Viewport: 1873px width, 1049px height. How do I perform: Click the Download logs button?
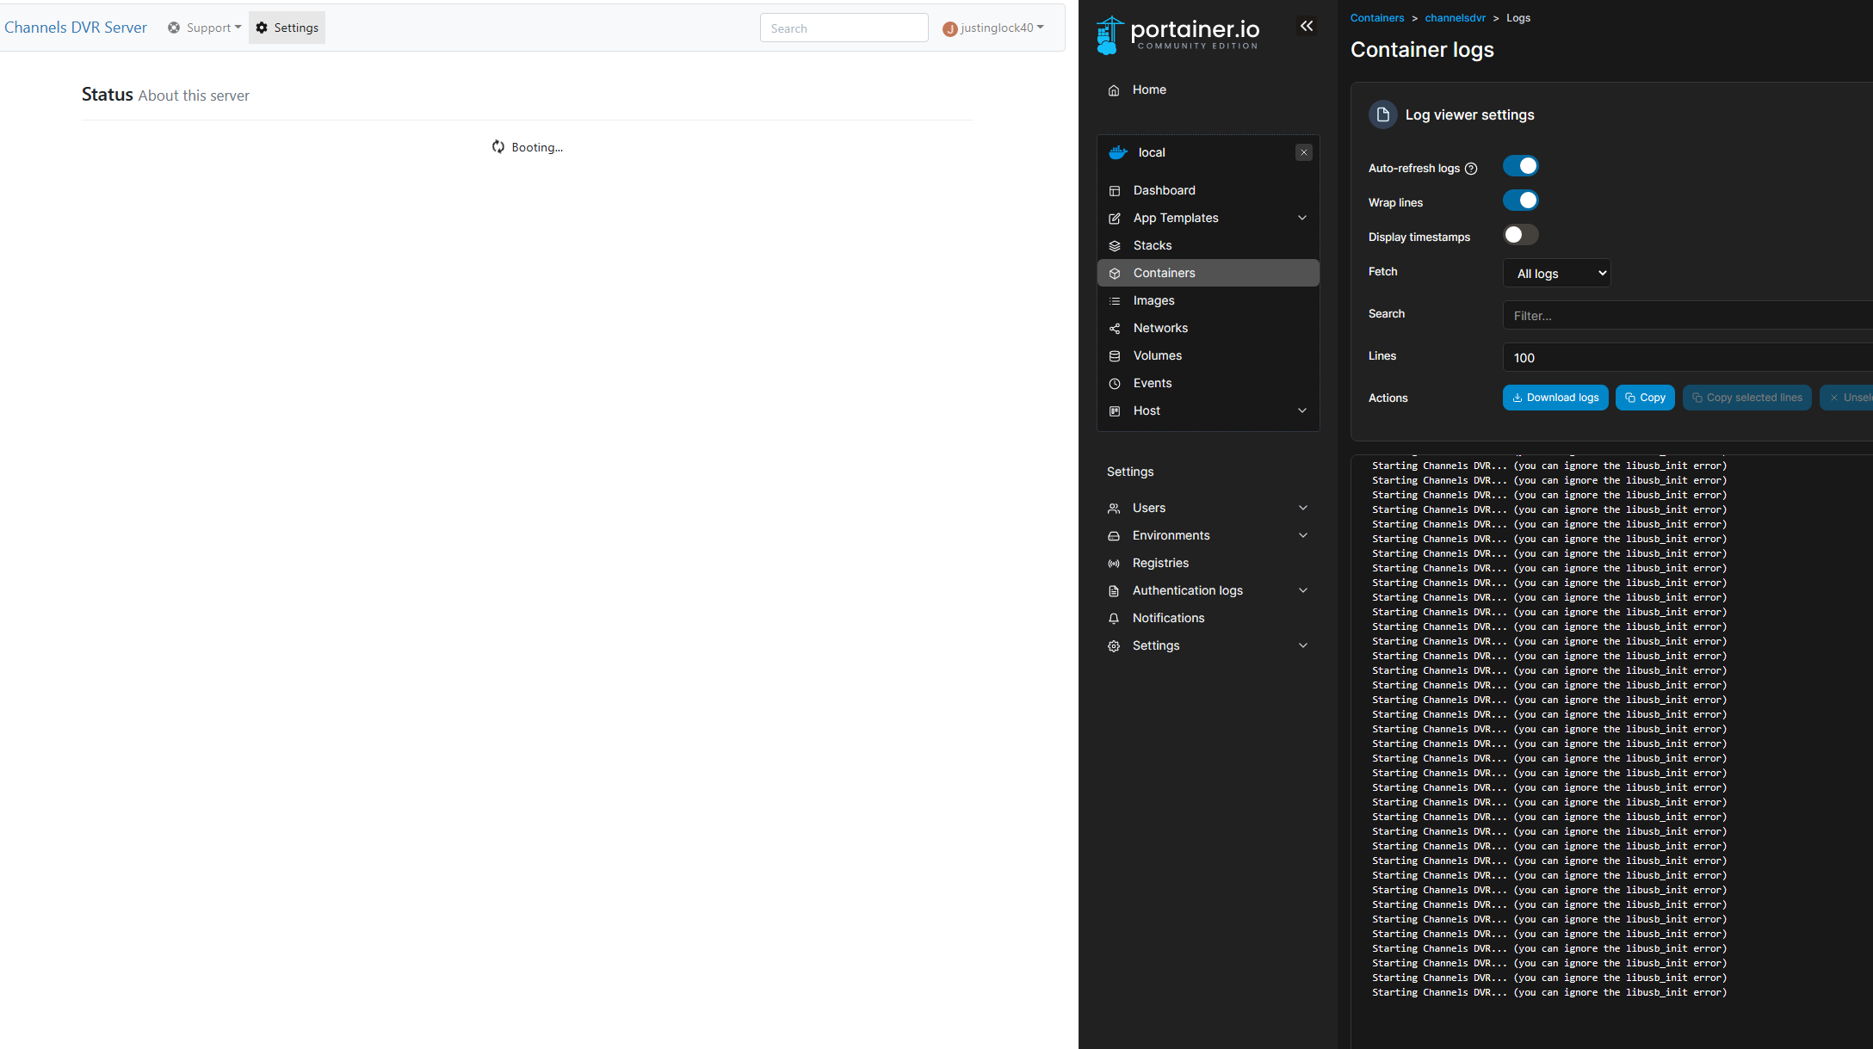click(x=1555, y=398)
